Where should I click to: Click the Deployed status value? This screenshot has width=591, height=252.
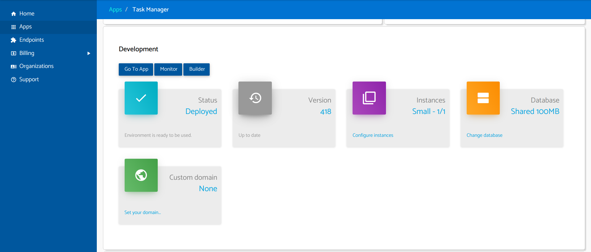(x=201, y=111)
